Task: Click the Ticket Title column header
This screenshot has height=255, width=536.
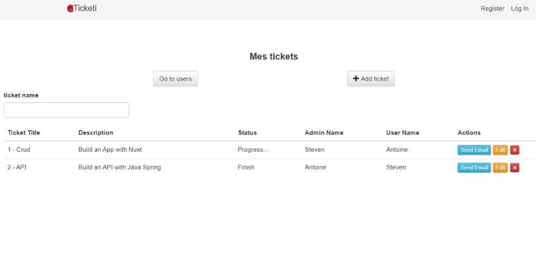Action: 24,133
